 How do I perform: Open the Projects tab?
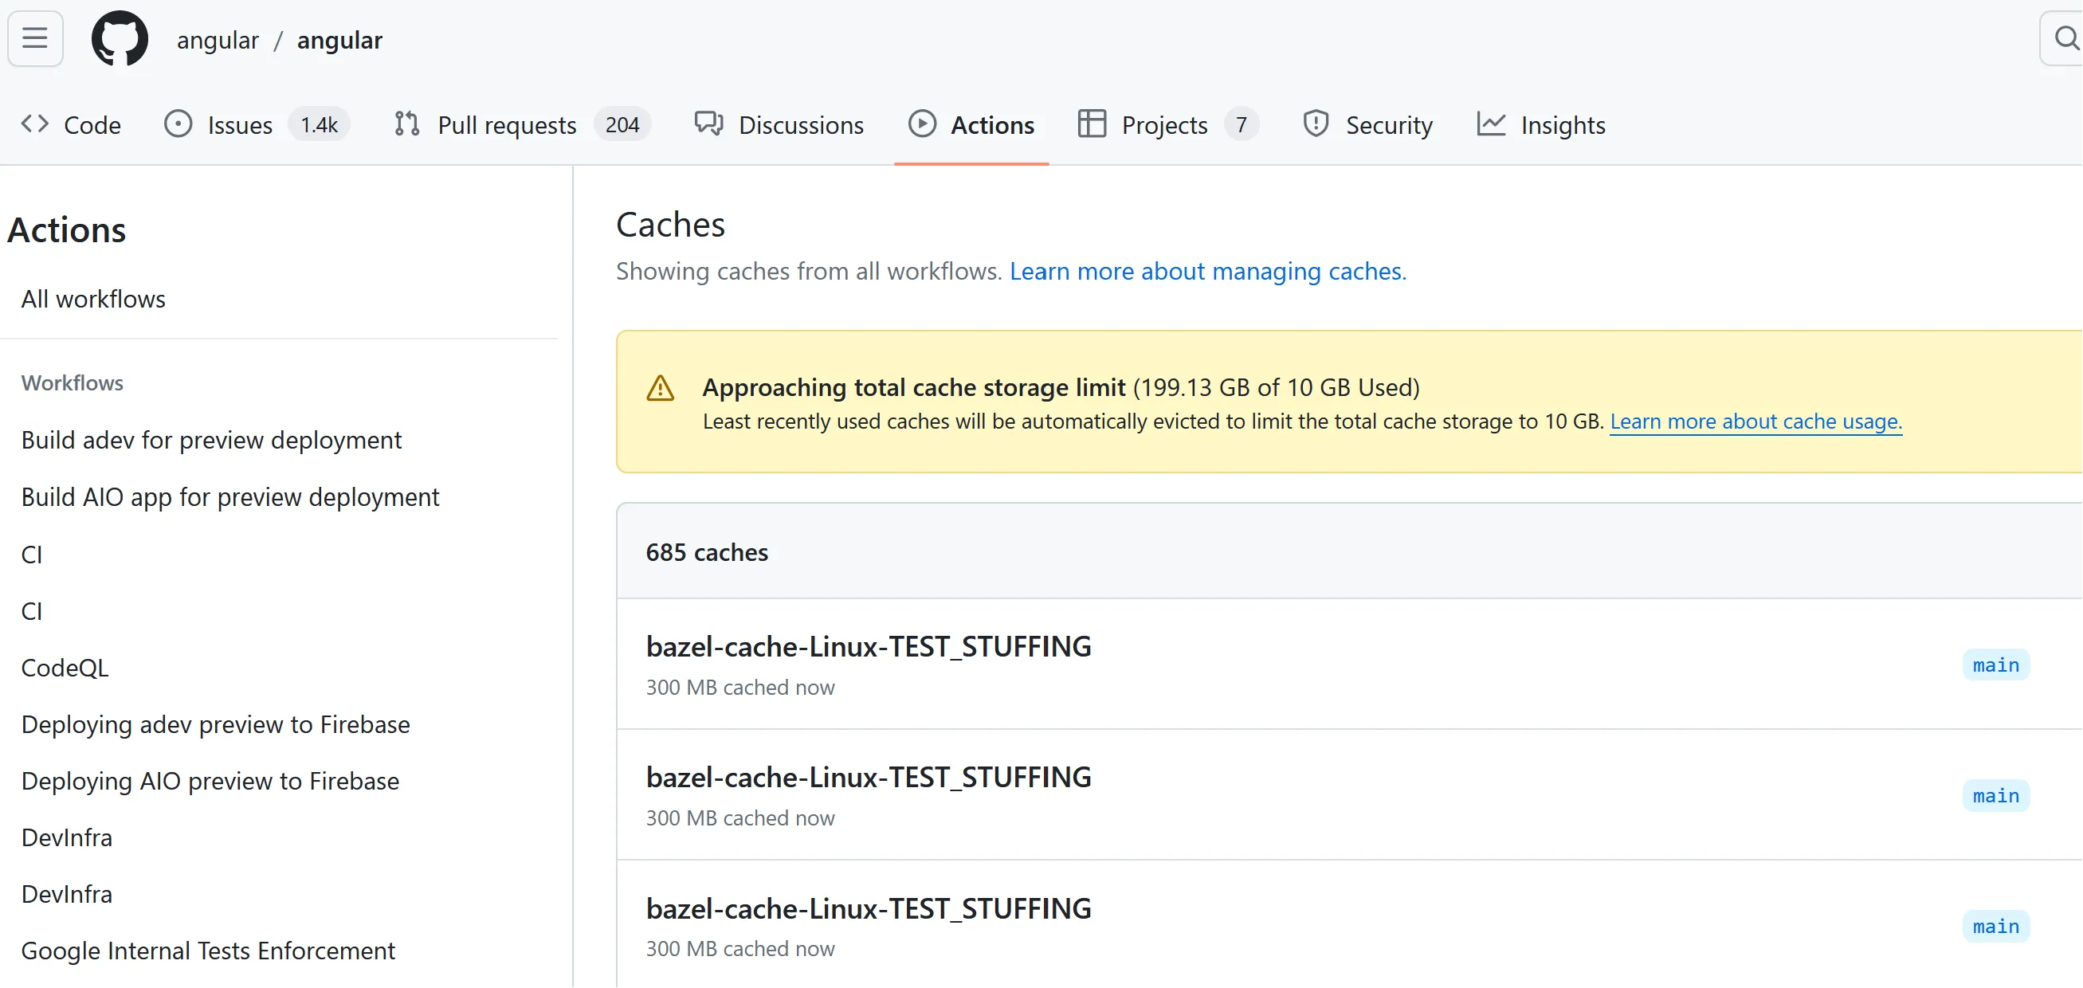click(1163, 125)
